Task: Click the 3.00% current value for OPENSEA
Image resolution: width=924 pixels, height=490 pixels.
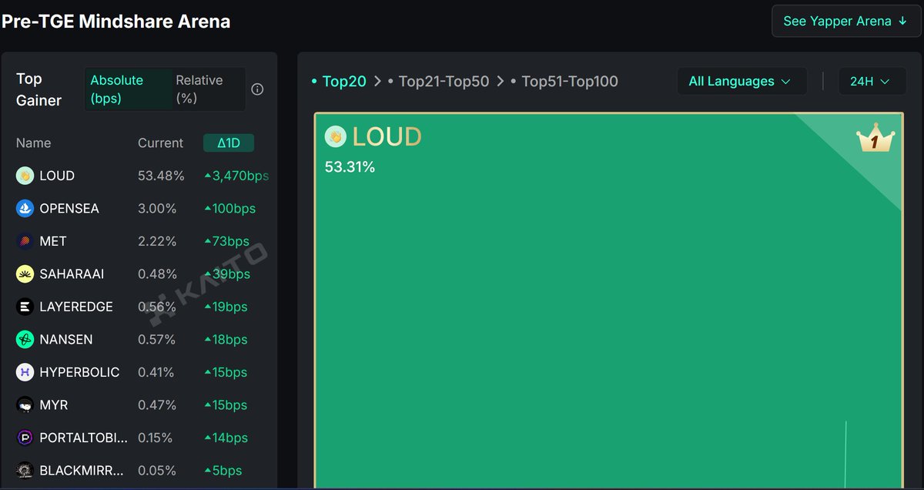Action: click(157, 208)
